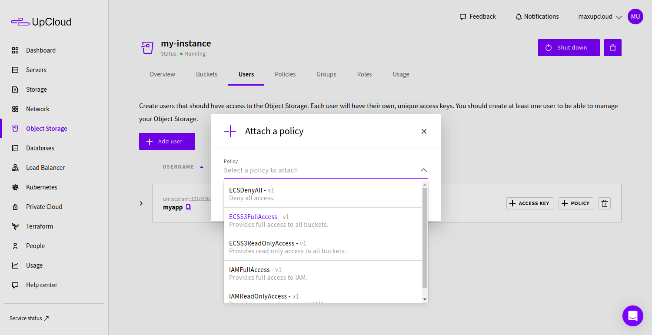Open the maxupcloud account menu
Viewport: 652px width, 335px height.
coord(601,17)
